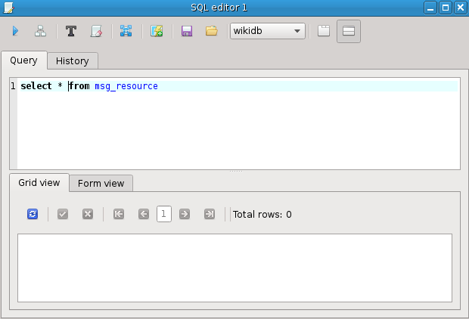The image size is (469, 319).
Task: Run the query with the blue play icon
Action: [x=15, y=31]
